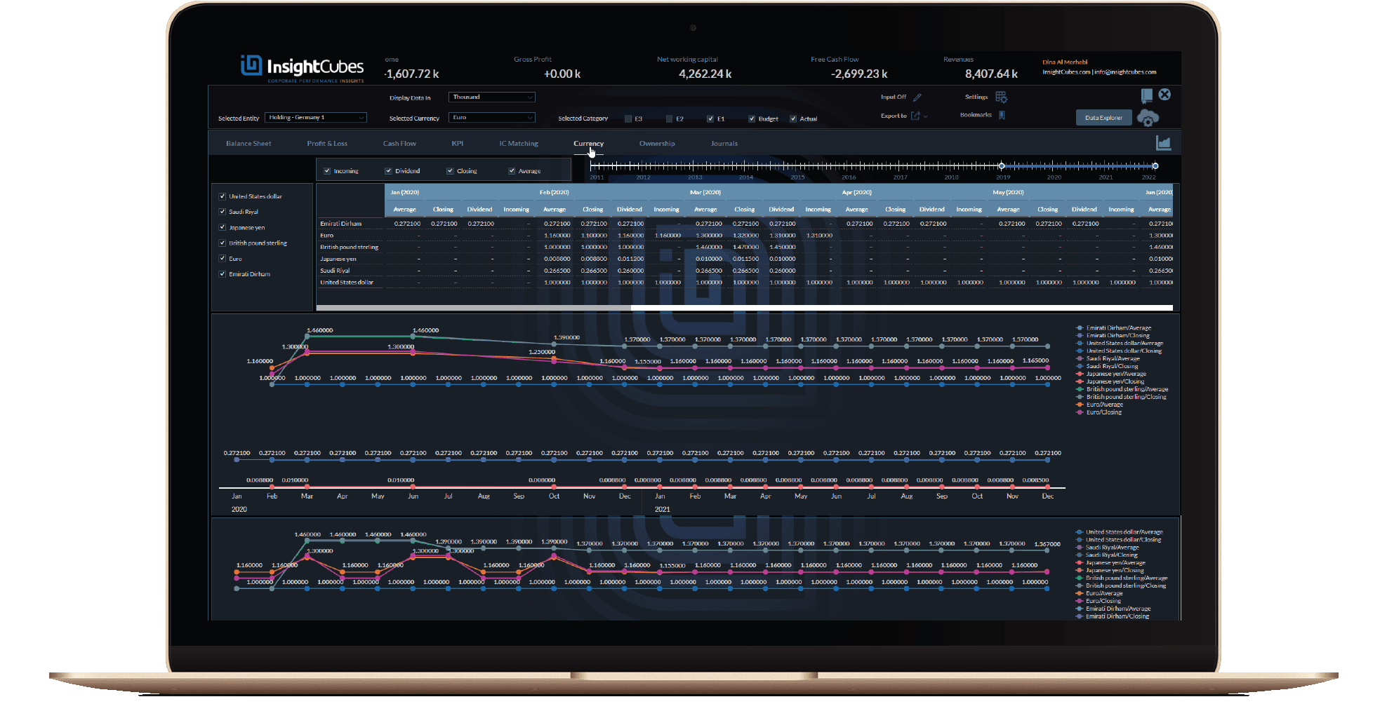The image size is (1387, 711).
Task: Click the Revenues 8,407.64 k value
Action: 991,74
